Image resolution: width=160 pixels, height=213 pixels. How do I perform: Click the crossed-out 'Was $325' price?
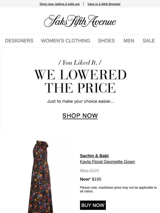(x=90, y=171)
